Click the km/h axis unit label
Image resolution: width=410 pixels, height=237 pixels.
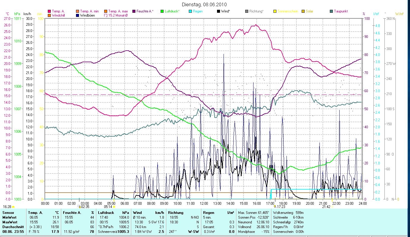tap(27, 14)
